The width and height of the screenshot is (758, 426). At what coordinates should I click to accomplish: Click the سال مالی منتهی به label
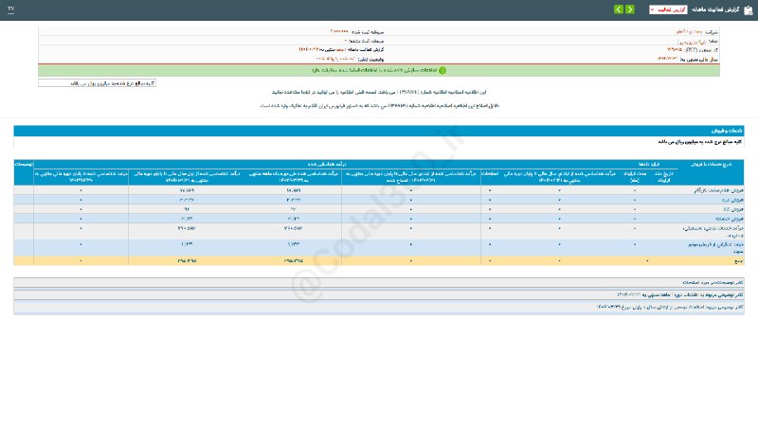(x=698, y=60)
